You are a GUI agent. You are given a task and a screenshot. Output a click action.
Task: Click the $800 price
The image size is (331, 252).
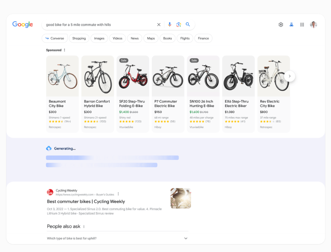(x=264, y=112)
